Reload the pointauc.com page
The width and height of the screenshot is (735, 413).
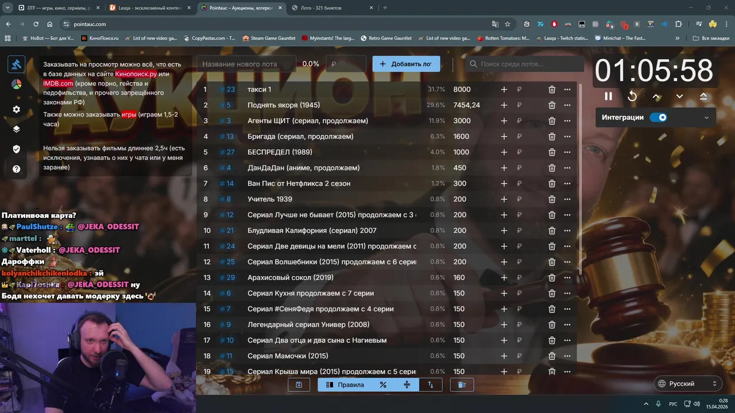click(x=36, y=24)
